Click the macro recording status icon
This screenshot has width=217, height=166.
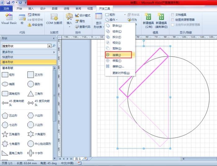point(80,163)
